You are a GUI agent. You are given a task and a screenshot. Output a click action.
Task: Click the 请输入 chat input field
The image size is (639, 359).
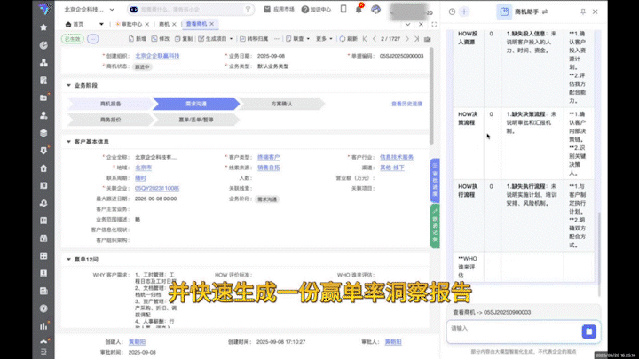(x=510, y=328)
